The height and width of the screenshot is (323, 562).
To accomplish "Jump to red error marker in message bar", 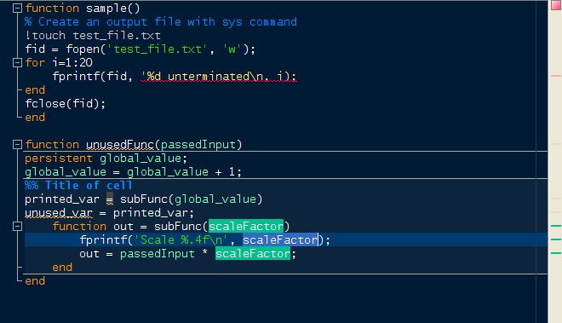I will pos(556,76).
